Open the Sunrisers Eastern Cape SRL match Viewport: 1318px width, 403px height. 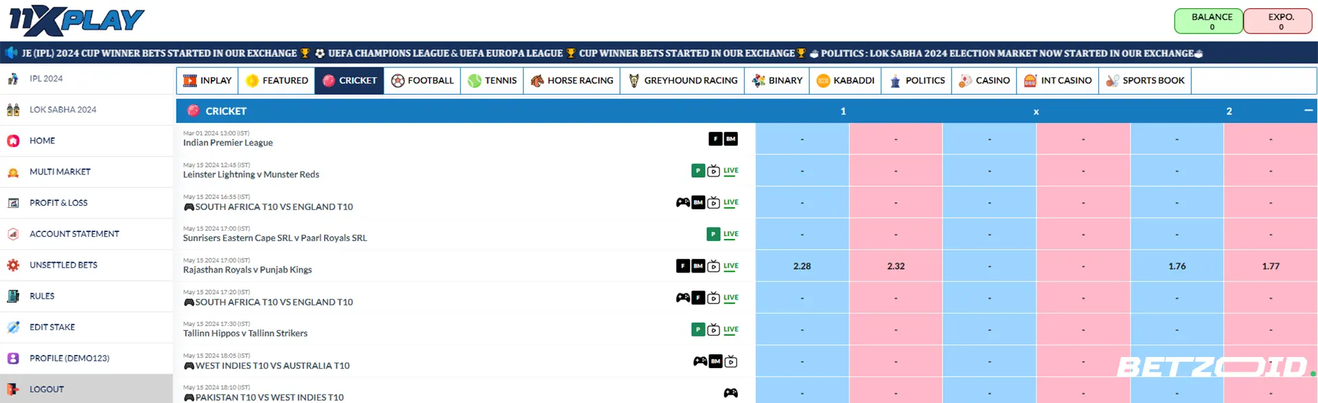(x=275, y=238)
